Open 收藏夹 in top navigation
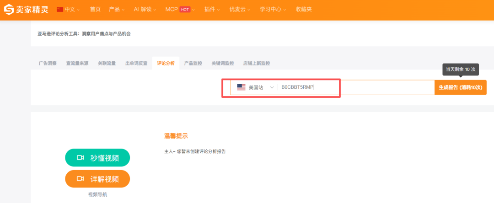This screenshot has height=203, width=494. click(x=304, y=10)
